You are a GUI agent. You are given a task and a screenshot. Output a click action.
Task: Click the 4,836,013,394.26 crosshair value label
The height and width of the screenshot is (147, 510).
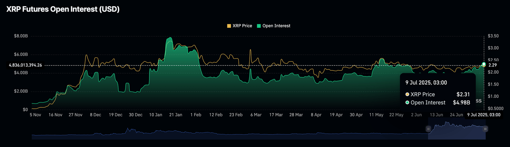tap(25, 65)
